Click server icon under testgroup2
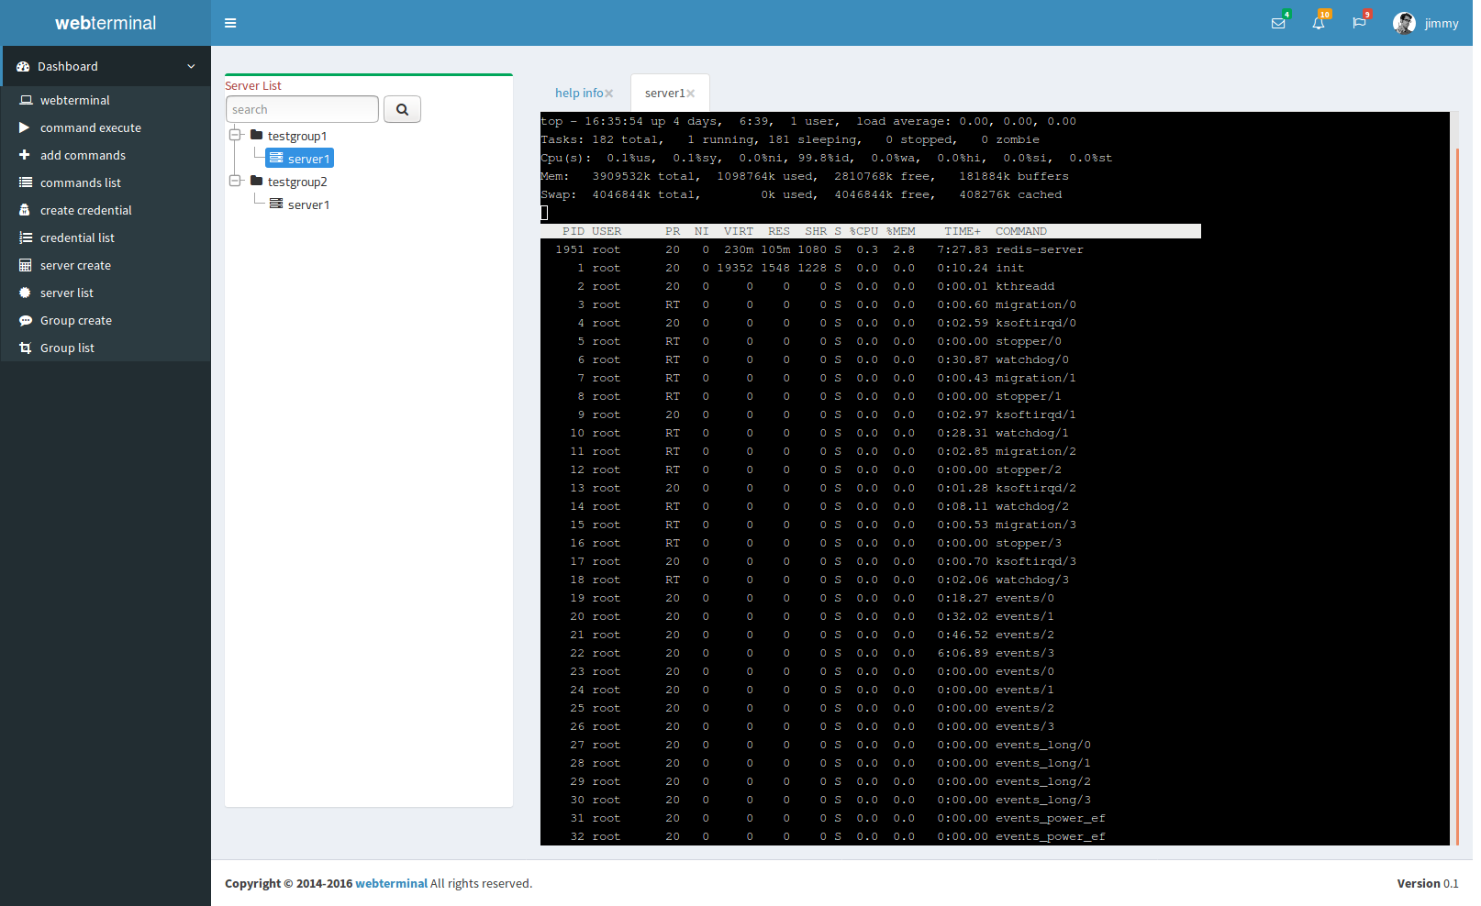The height and width of the screenshot is (906, 1481). (276, 204)
